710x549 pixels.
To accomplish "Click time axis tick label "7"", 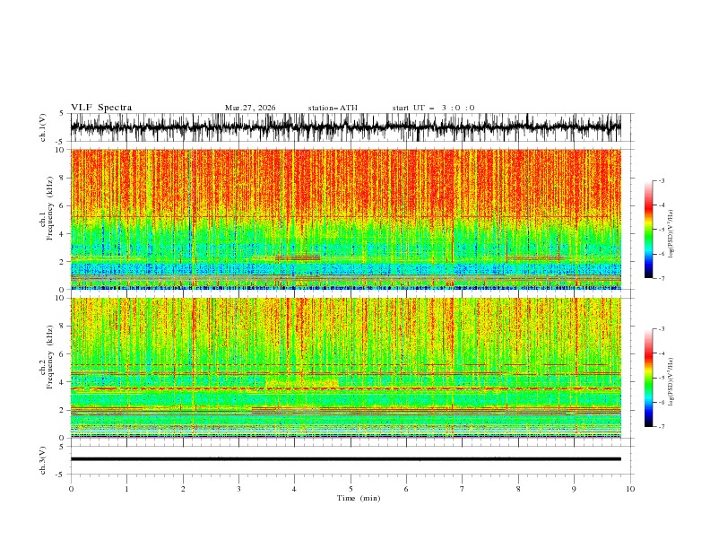I will 463,489.
